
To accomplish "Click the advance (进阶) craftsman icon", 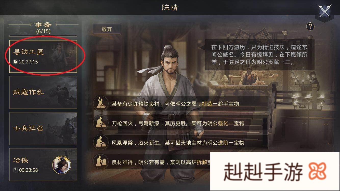I will (100, 142).
